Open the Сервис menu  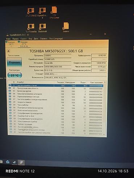(24, 39)
